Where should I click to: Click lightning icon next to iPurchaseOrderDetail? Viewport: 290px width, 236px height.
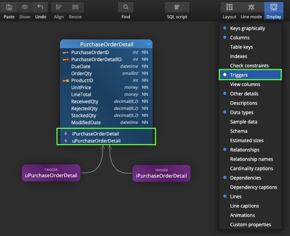66,134
